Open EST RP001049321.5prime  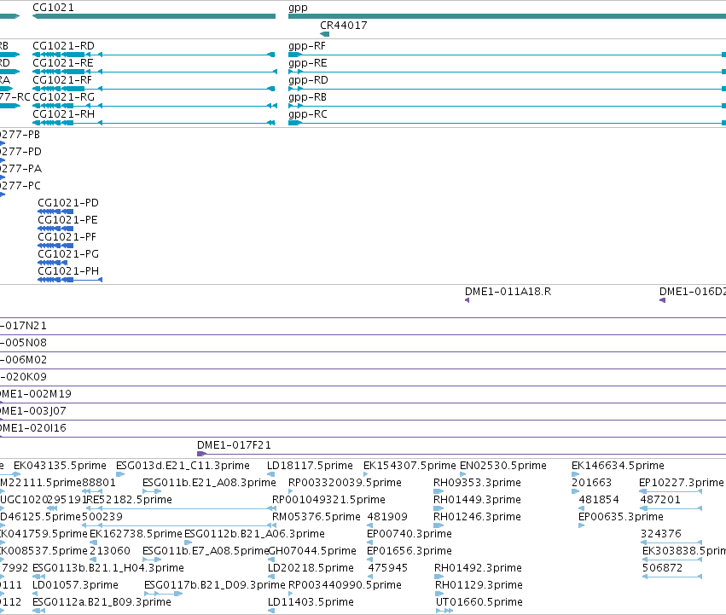(328, 500)
